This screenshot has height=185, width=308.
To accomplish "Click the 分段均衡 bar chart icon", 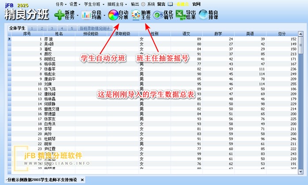I will 86,15.
